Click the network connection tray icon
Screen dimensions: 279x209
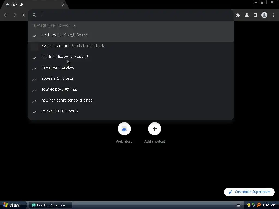(x=254, y=205)
